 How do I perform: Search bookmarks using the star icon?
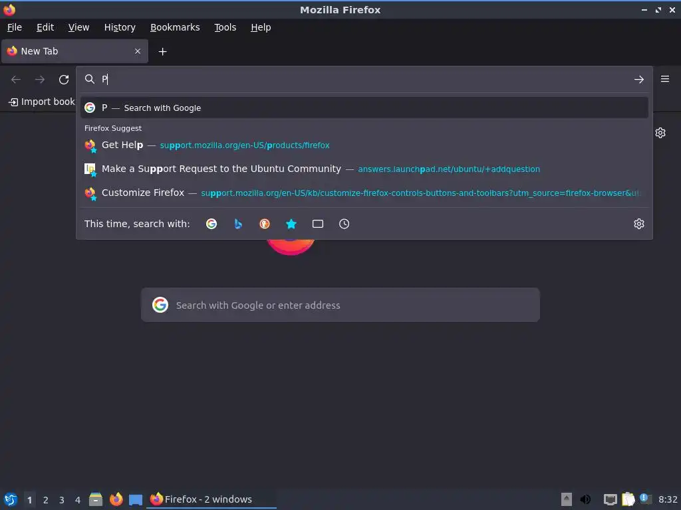click(291, 224)
